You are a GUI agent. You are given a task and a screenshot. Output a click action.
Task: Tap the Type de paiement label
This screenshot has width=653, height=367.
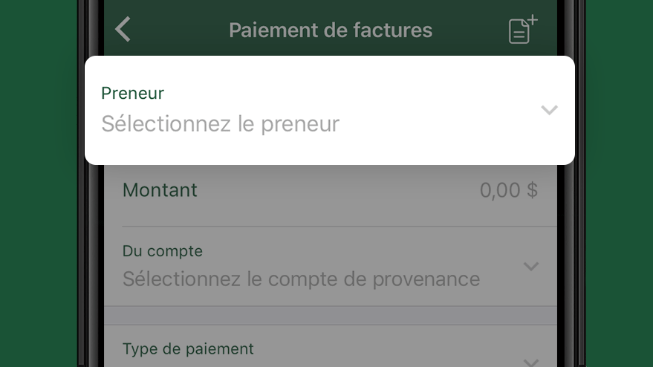(x=188, y=348)
